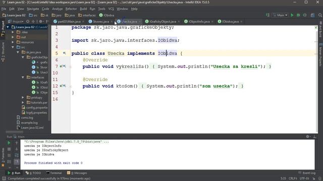
Task: Stop the process in the Run panel
Action: click(x=9, y=149)
